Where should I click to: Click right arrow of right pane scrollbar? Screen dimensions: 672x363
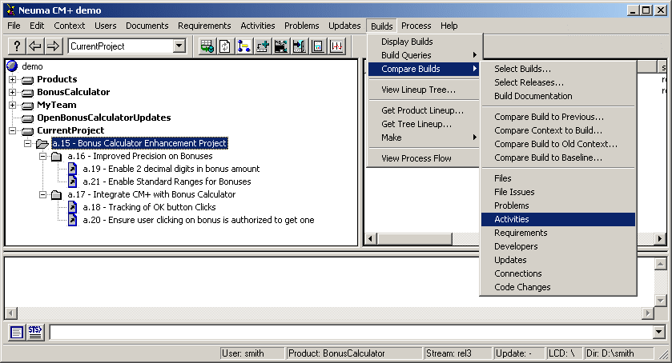pos(659,239)
